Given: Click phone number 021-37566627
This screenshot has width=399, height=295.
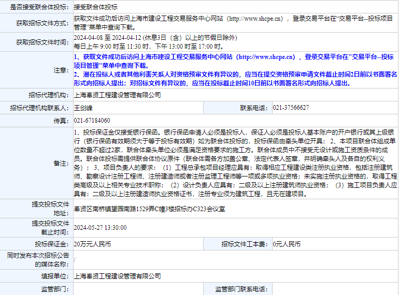Looking at the screenshot, I should (291, 108).
